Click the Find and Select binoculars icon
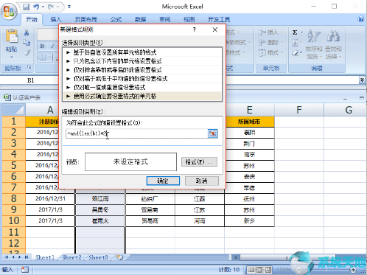The image size is (367, 275). click(x=333, y=36)
